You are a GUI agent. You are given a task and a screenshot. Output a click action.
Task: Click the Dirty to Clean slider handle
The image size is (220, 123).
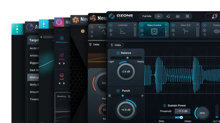click(181, 117)
